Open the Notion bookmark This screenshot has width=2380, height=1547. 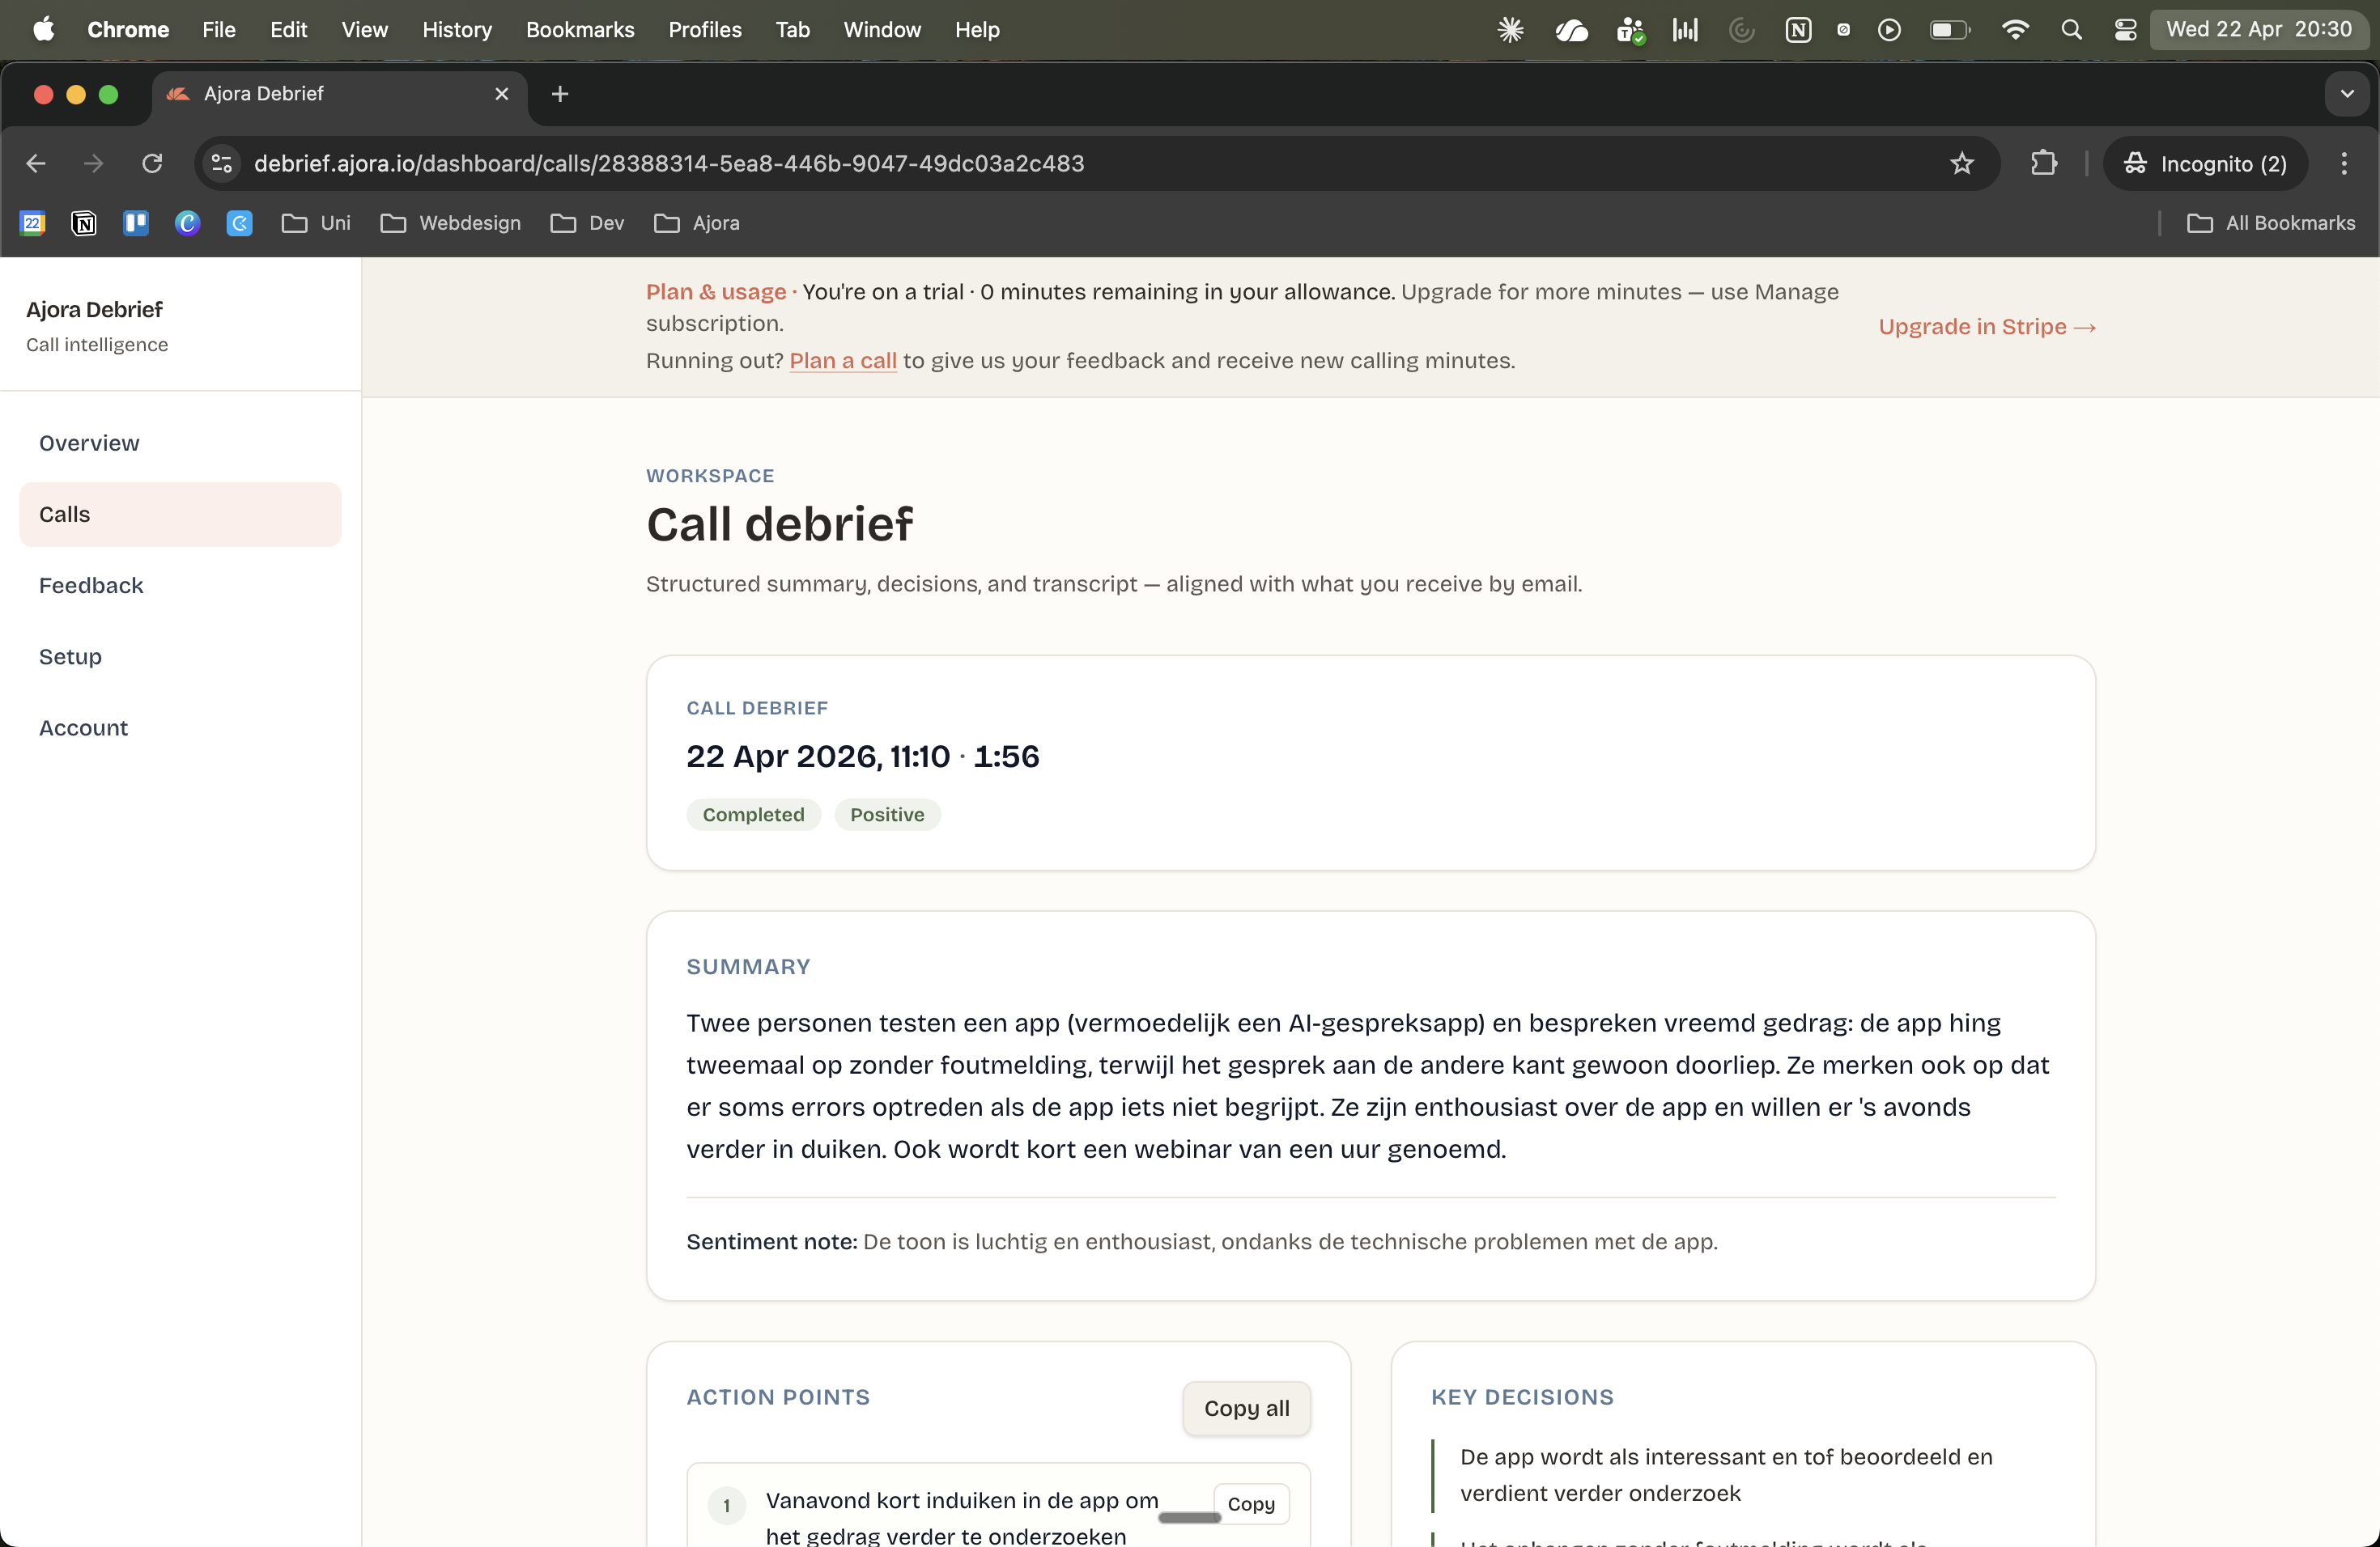click(84, 223)
